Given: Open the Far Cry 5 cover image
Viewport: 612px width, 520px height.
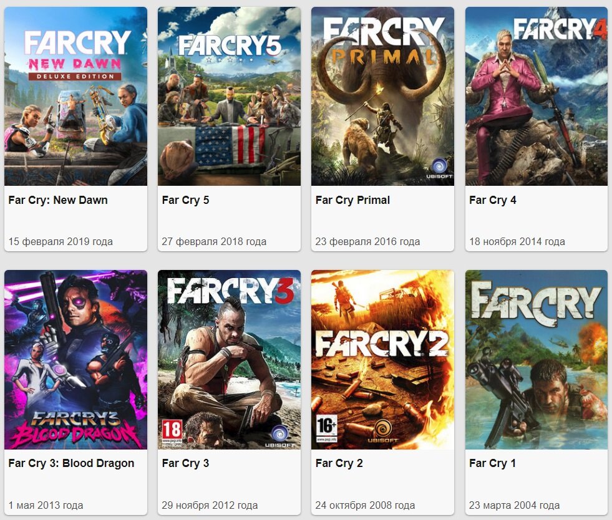Looking at the screenshot, I should point(229,96).
